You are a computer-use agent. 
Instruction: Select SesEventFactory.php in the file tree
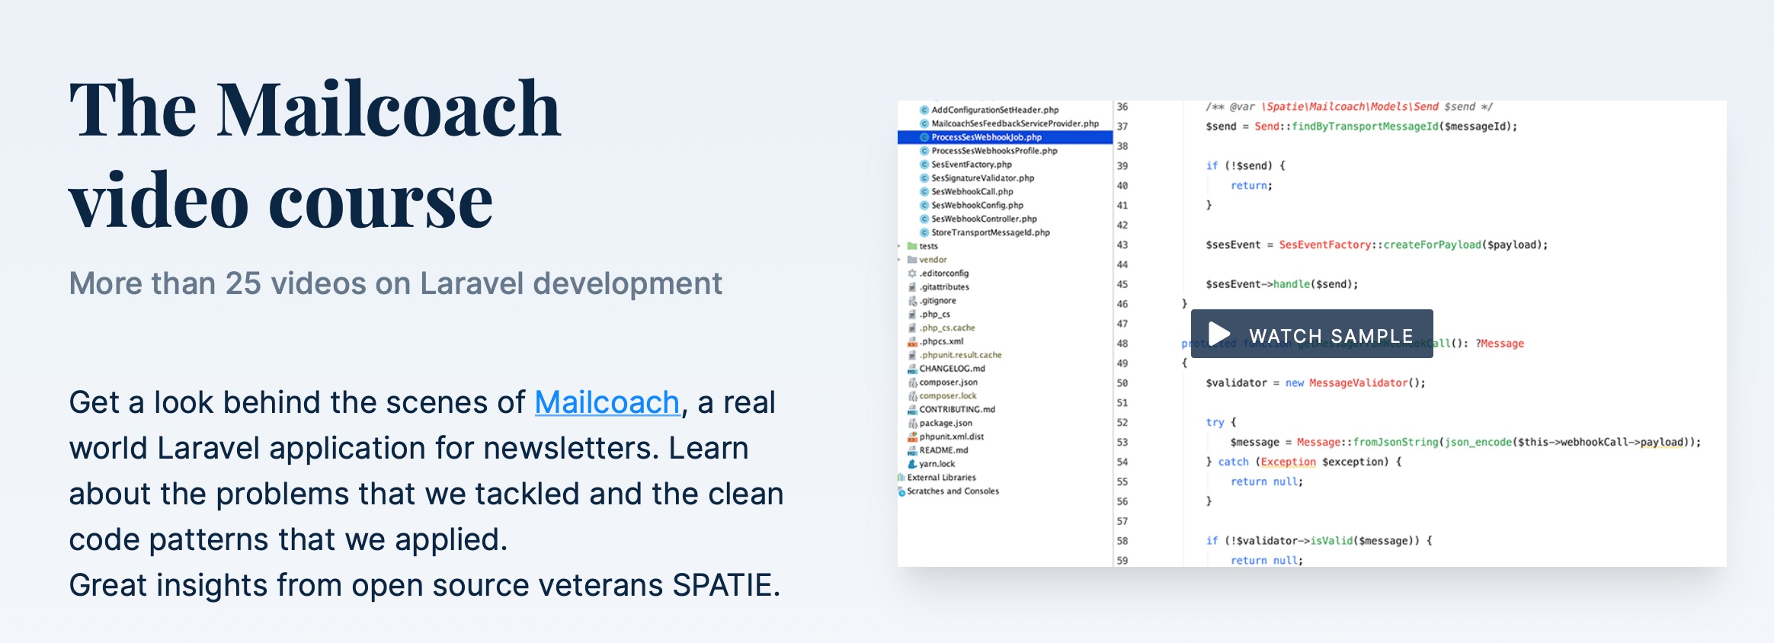click(x=972, y=165)
